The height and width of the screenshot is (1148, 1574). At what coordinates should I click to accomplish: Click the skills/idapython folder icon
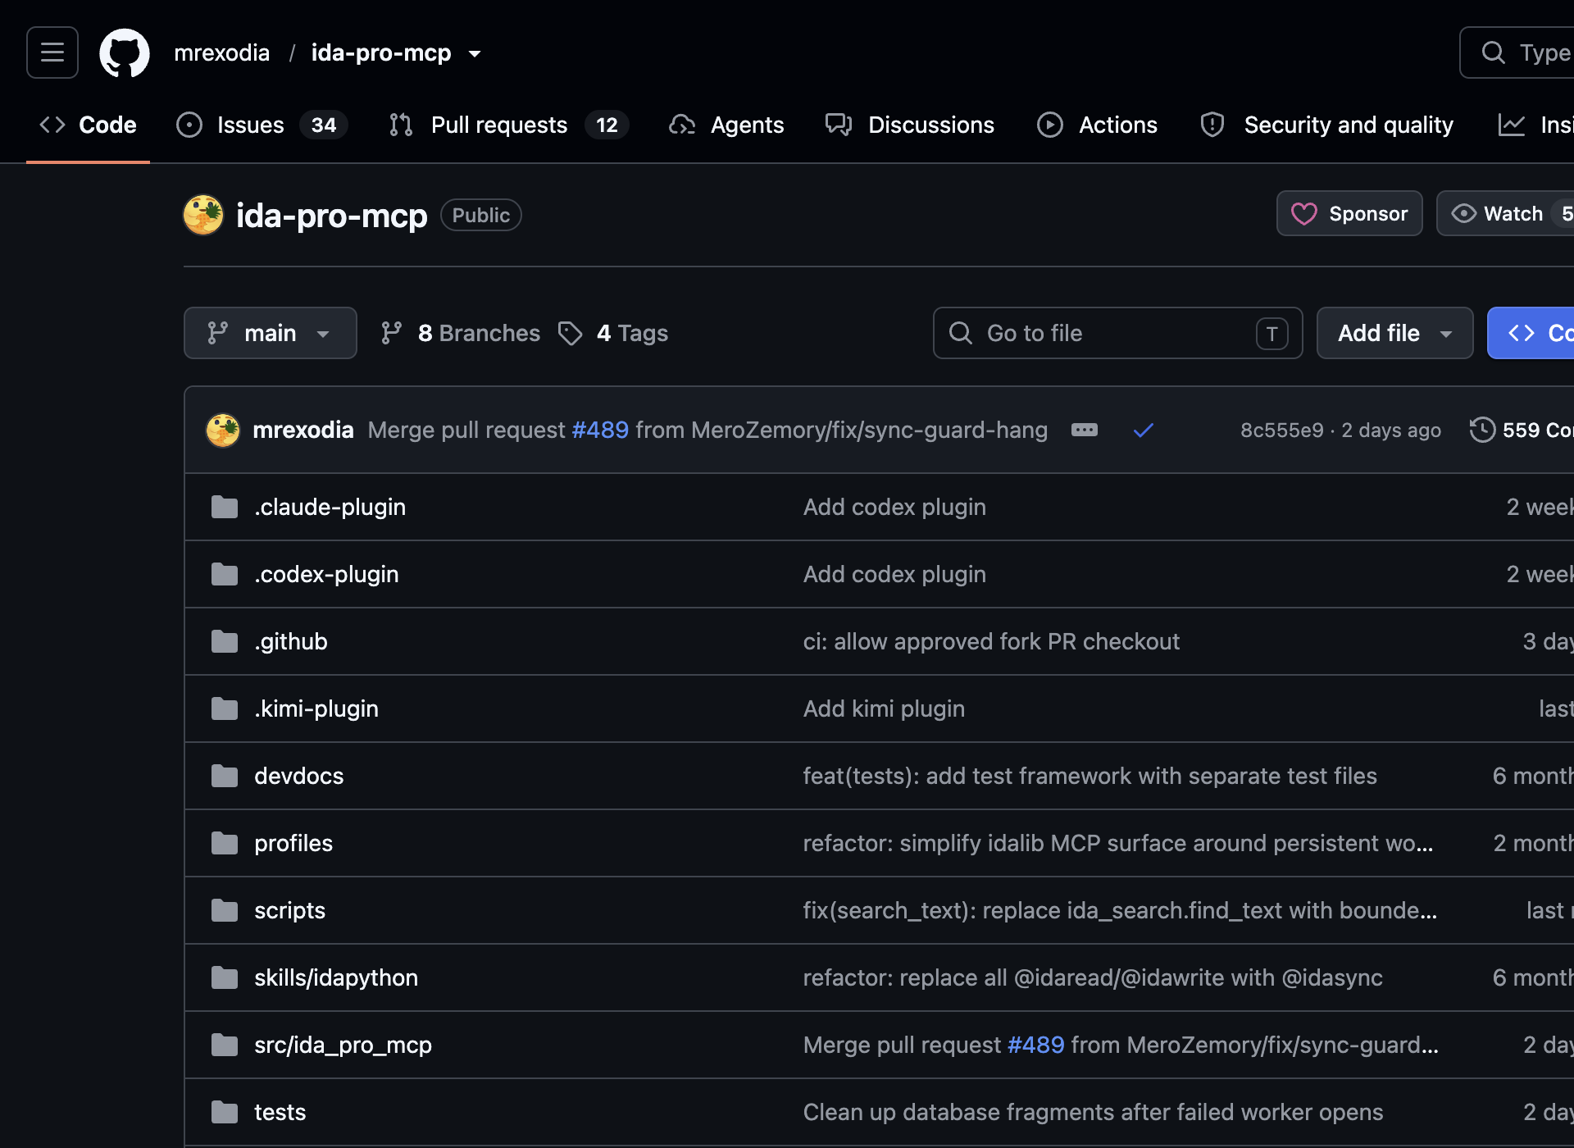pyautogui.click(x=225, y=977)
